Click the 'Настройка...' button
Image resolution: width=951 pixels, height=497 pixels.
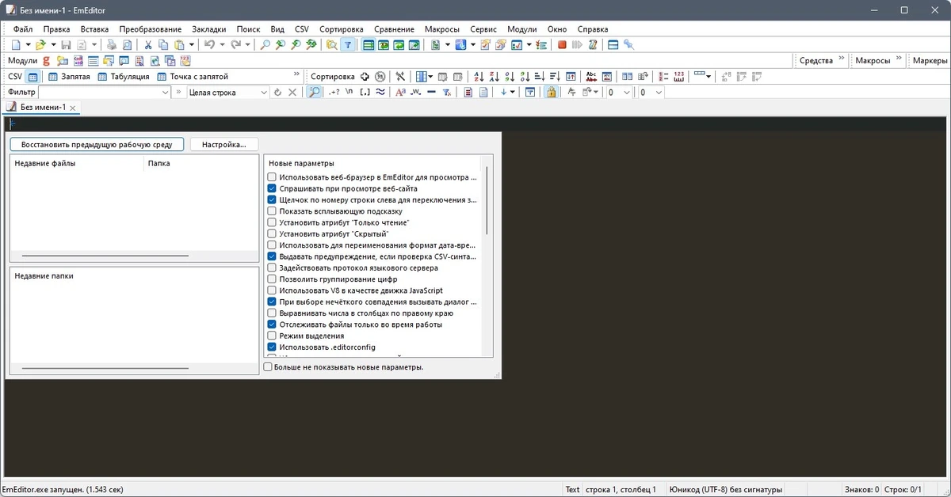coord(224,144)
